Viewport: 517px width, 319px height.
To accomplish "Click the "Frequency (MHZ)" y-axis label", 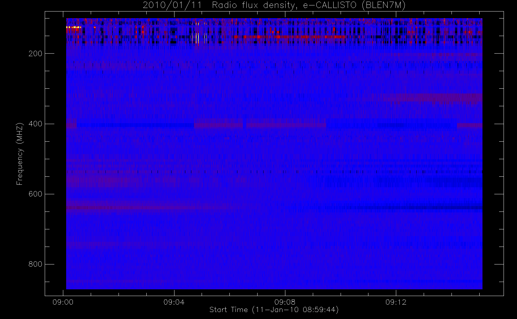I will (x=20, y=154).
